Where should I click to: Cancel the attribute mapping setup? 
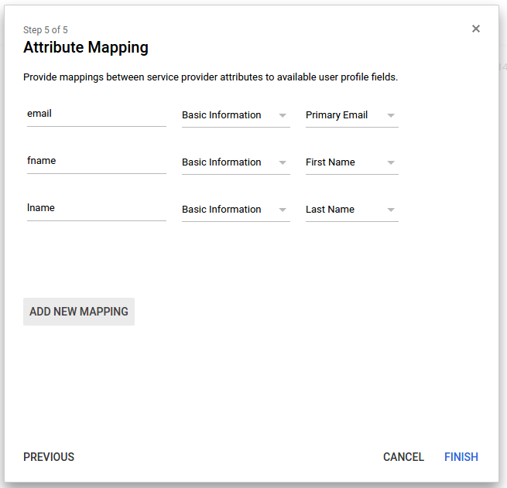point(403,457)
